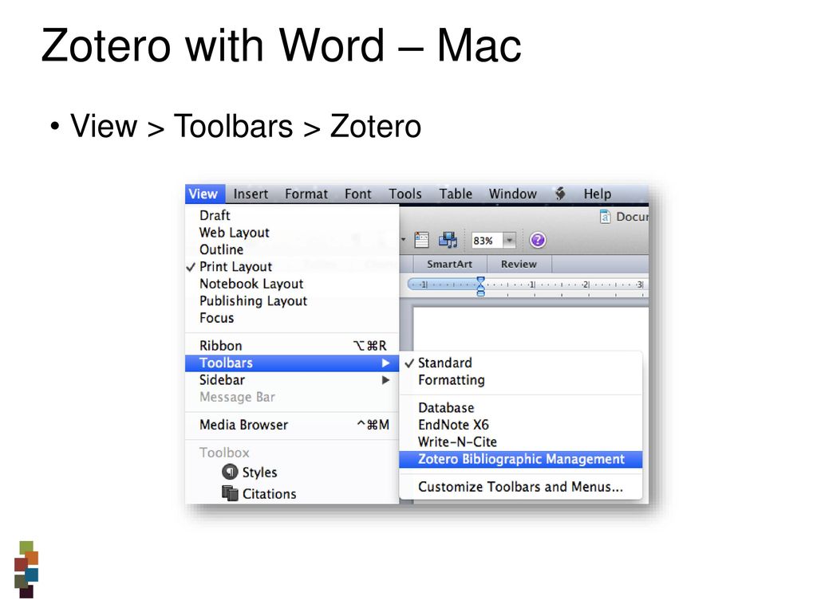Switch to Publishing Layout view
Screen dimensions: 817x612
[x=292, y=301]
